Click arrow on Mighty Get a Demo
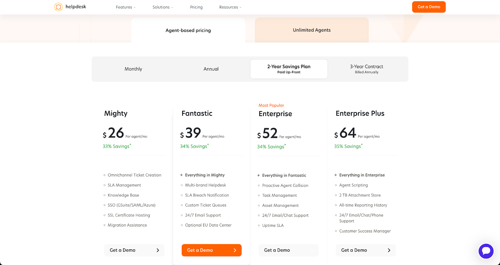Image resolution: width=500 pixels, height=265 pixels. tap(158, 250)
